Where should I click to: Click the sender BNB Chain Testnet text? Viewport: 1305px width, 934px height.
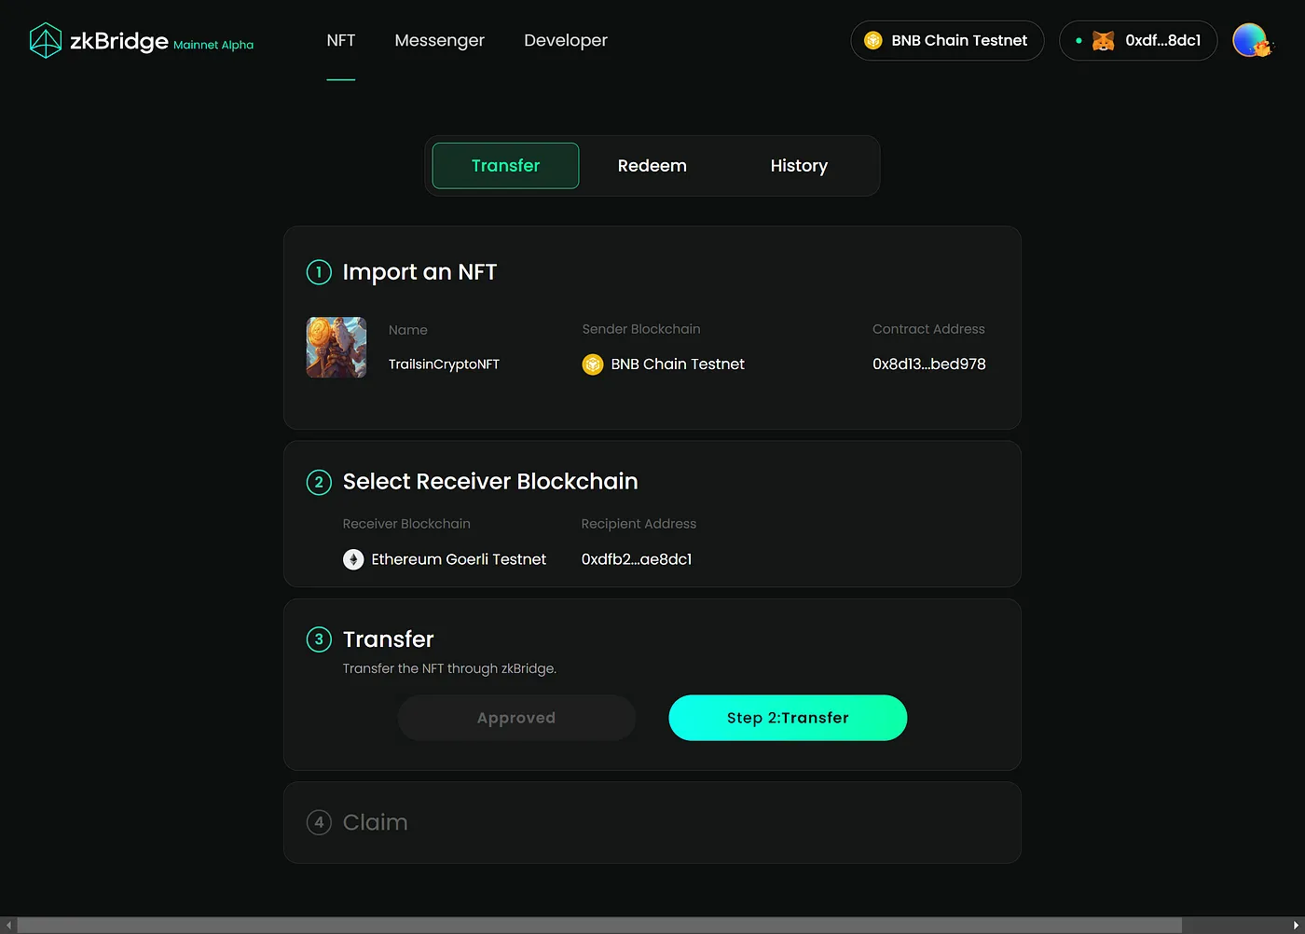678,364
